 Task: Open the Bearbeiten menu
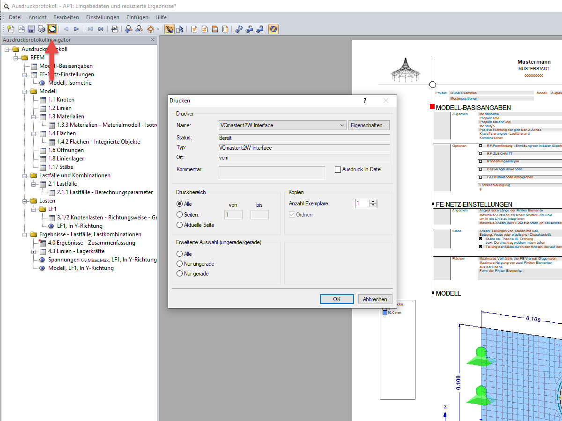(x=66, y=17)
